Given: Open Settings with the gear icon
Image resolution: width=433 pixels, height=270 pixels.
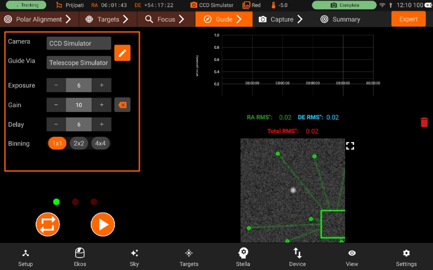Looking at the screenshot, I should point(406,257).
